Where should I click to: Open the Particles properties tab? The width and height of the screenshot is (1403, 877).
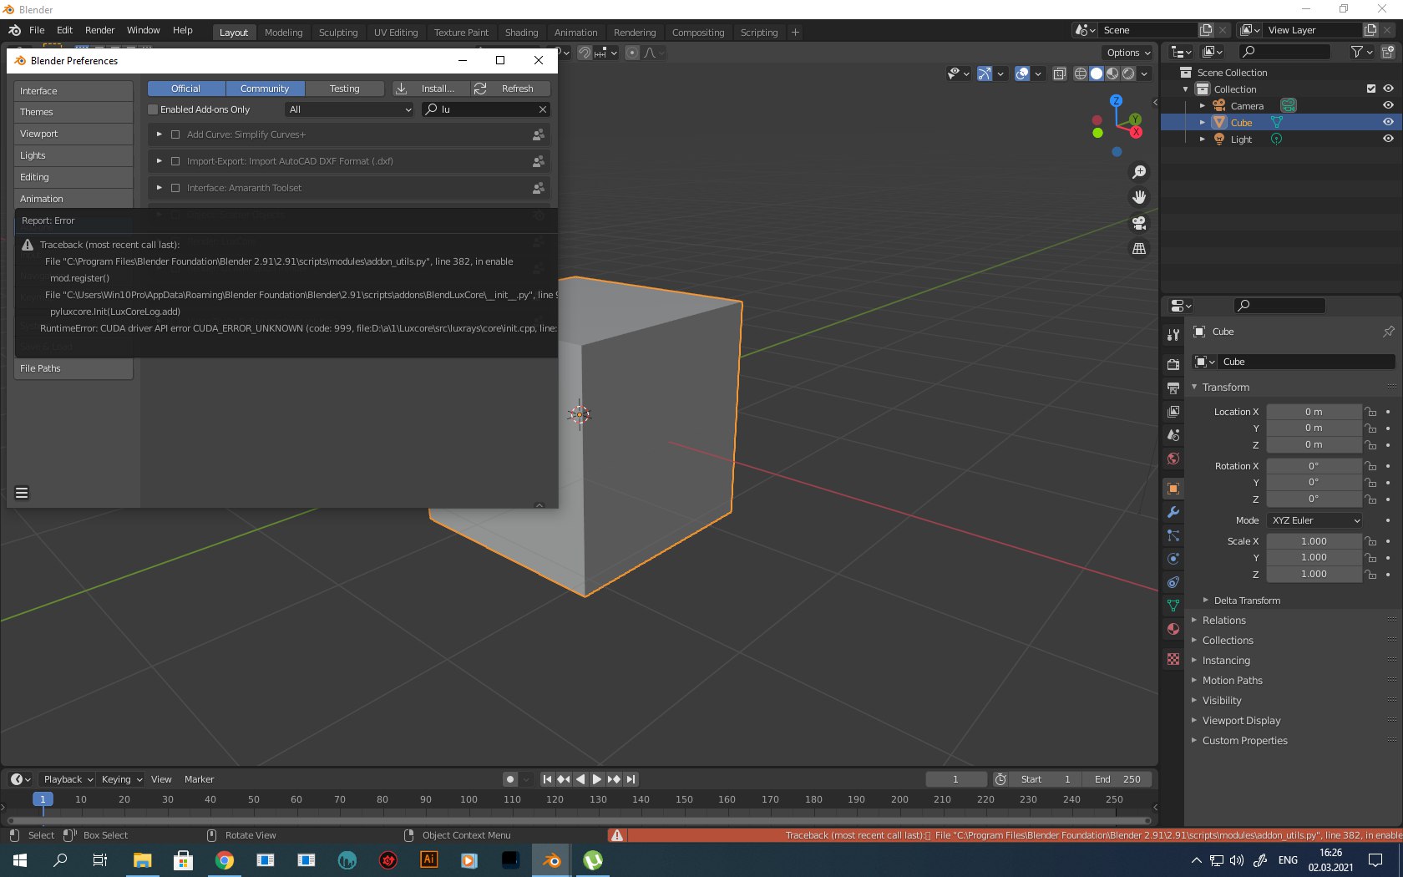click(x=1173, y=535)
